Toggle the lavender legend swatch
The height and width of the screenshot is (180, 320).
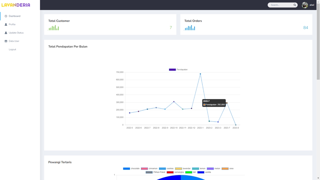coord(178,169)
